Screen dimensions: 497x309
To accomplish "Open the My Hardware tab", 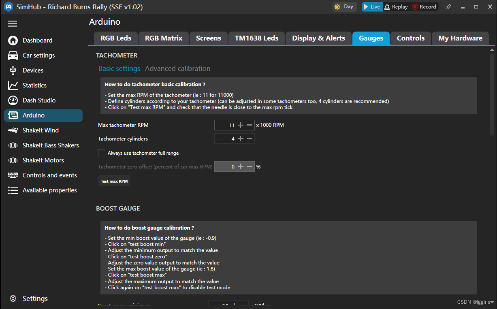I will coord(460,38).
